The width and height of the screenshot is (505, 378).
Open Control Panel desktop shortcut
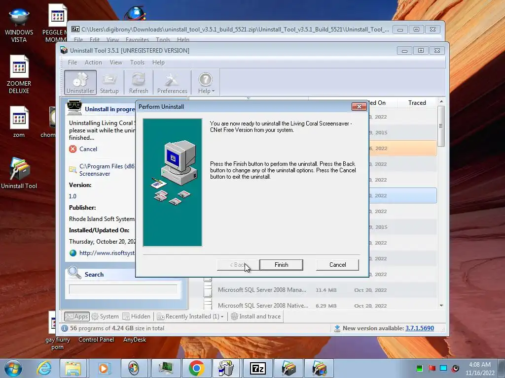[x=96, y=340]
